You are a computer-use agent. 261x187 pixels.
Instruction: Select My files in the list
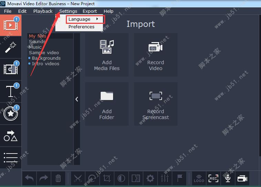pyautogui.click(x=50, y=36)
